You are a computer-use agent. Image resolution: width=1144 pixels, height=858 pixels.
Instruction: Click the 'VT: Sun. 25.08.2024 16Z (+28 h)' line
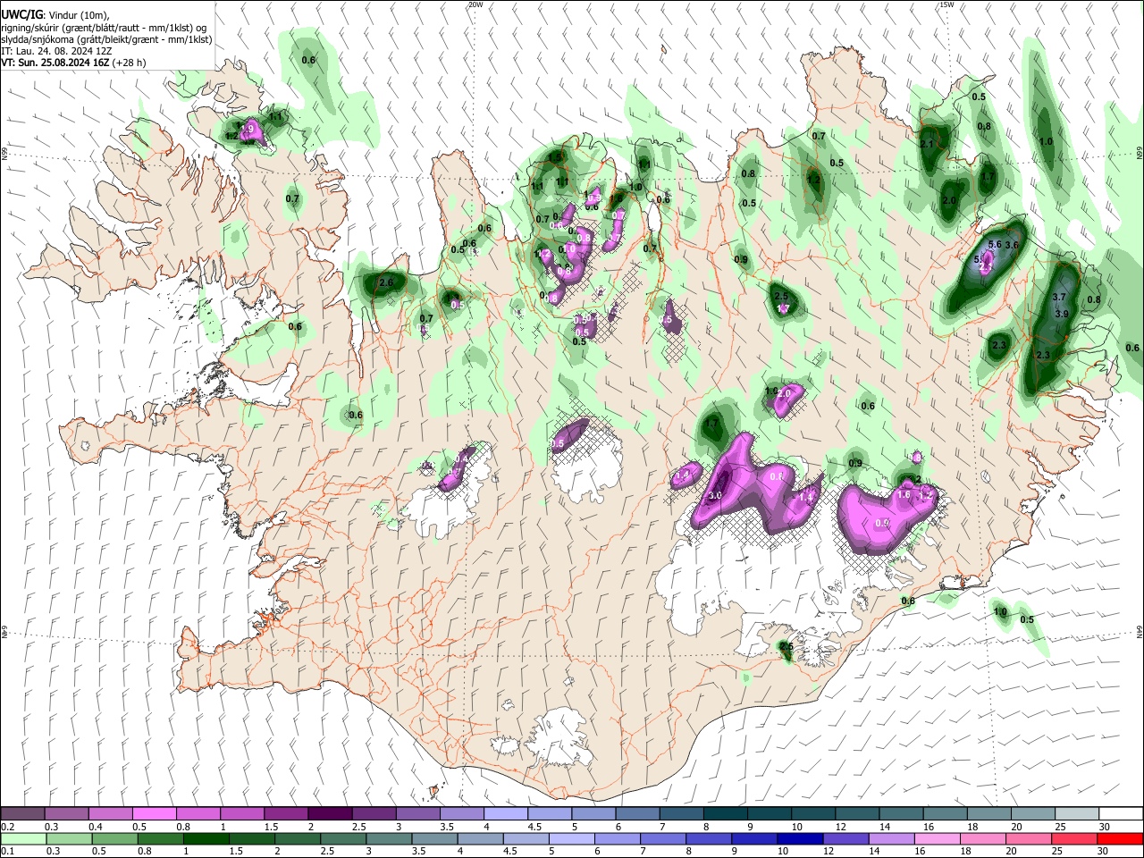[x=73, y=63]
